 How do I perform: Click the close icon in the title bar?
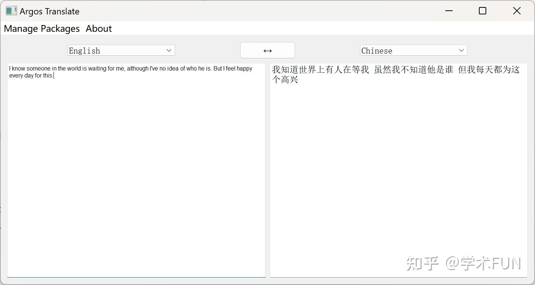pos(516,11)
